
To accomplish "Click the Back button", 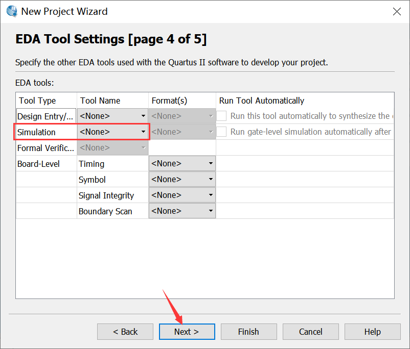I will [x=125, y=332].
